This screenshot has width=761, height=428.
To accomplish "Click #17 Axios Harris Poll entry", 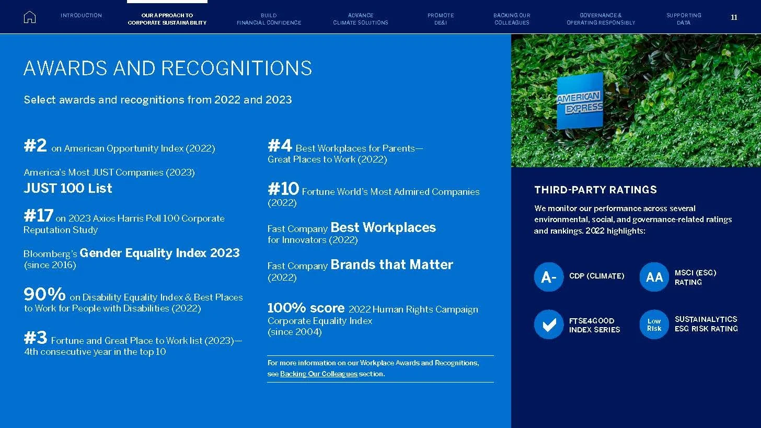I will click(x=124, y=222).
